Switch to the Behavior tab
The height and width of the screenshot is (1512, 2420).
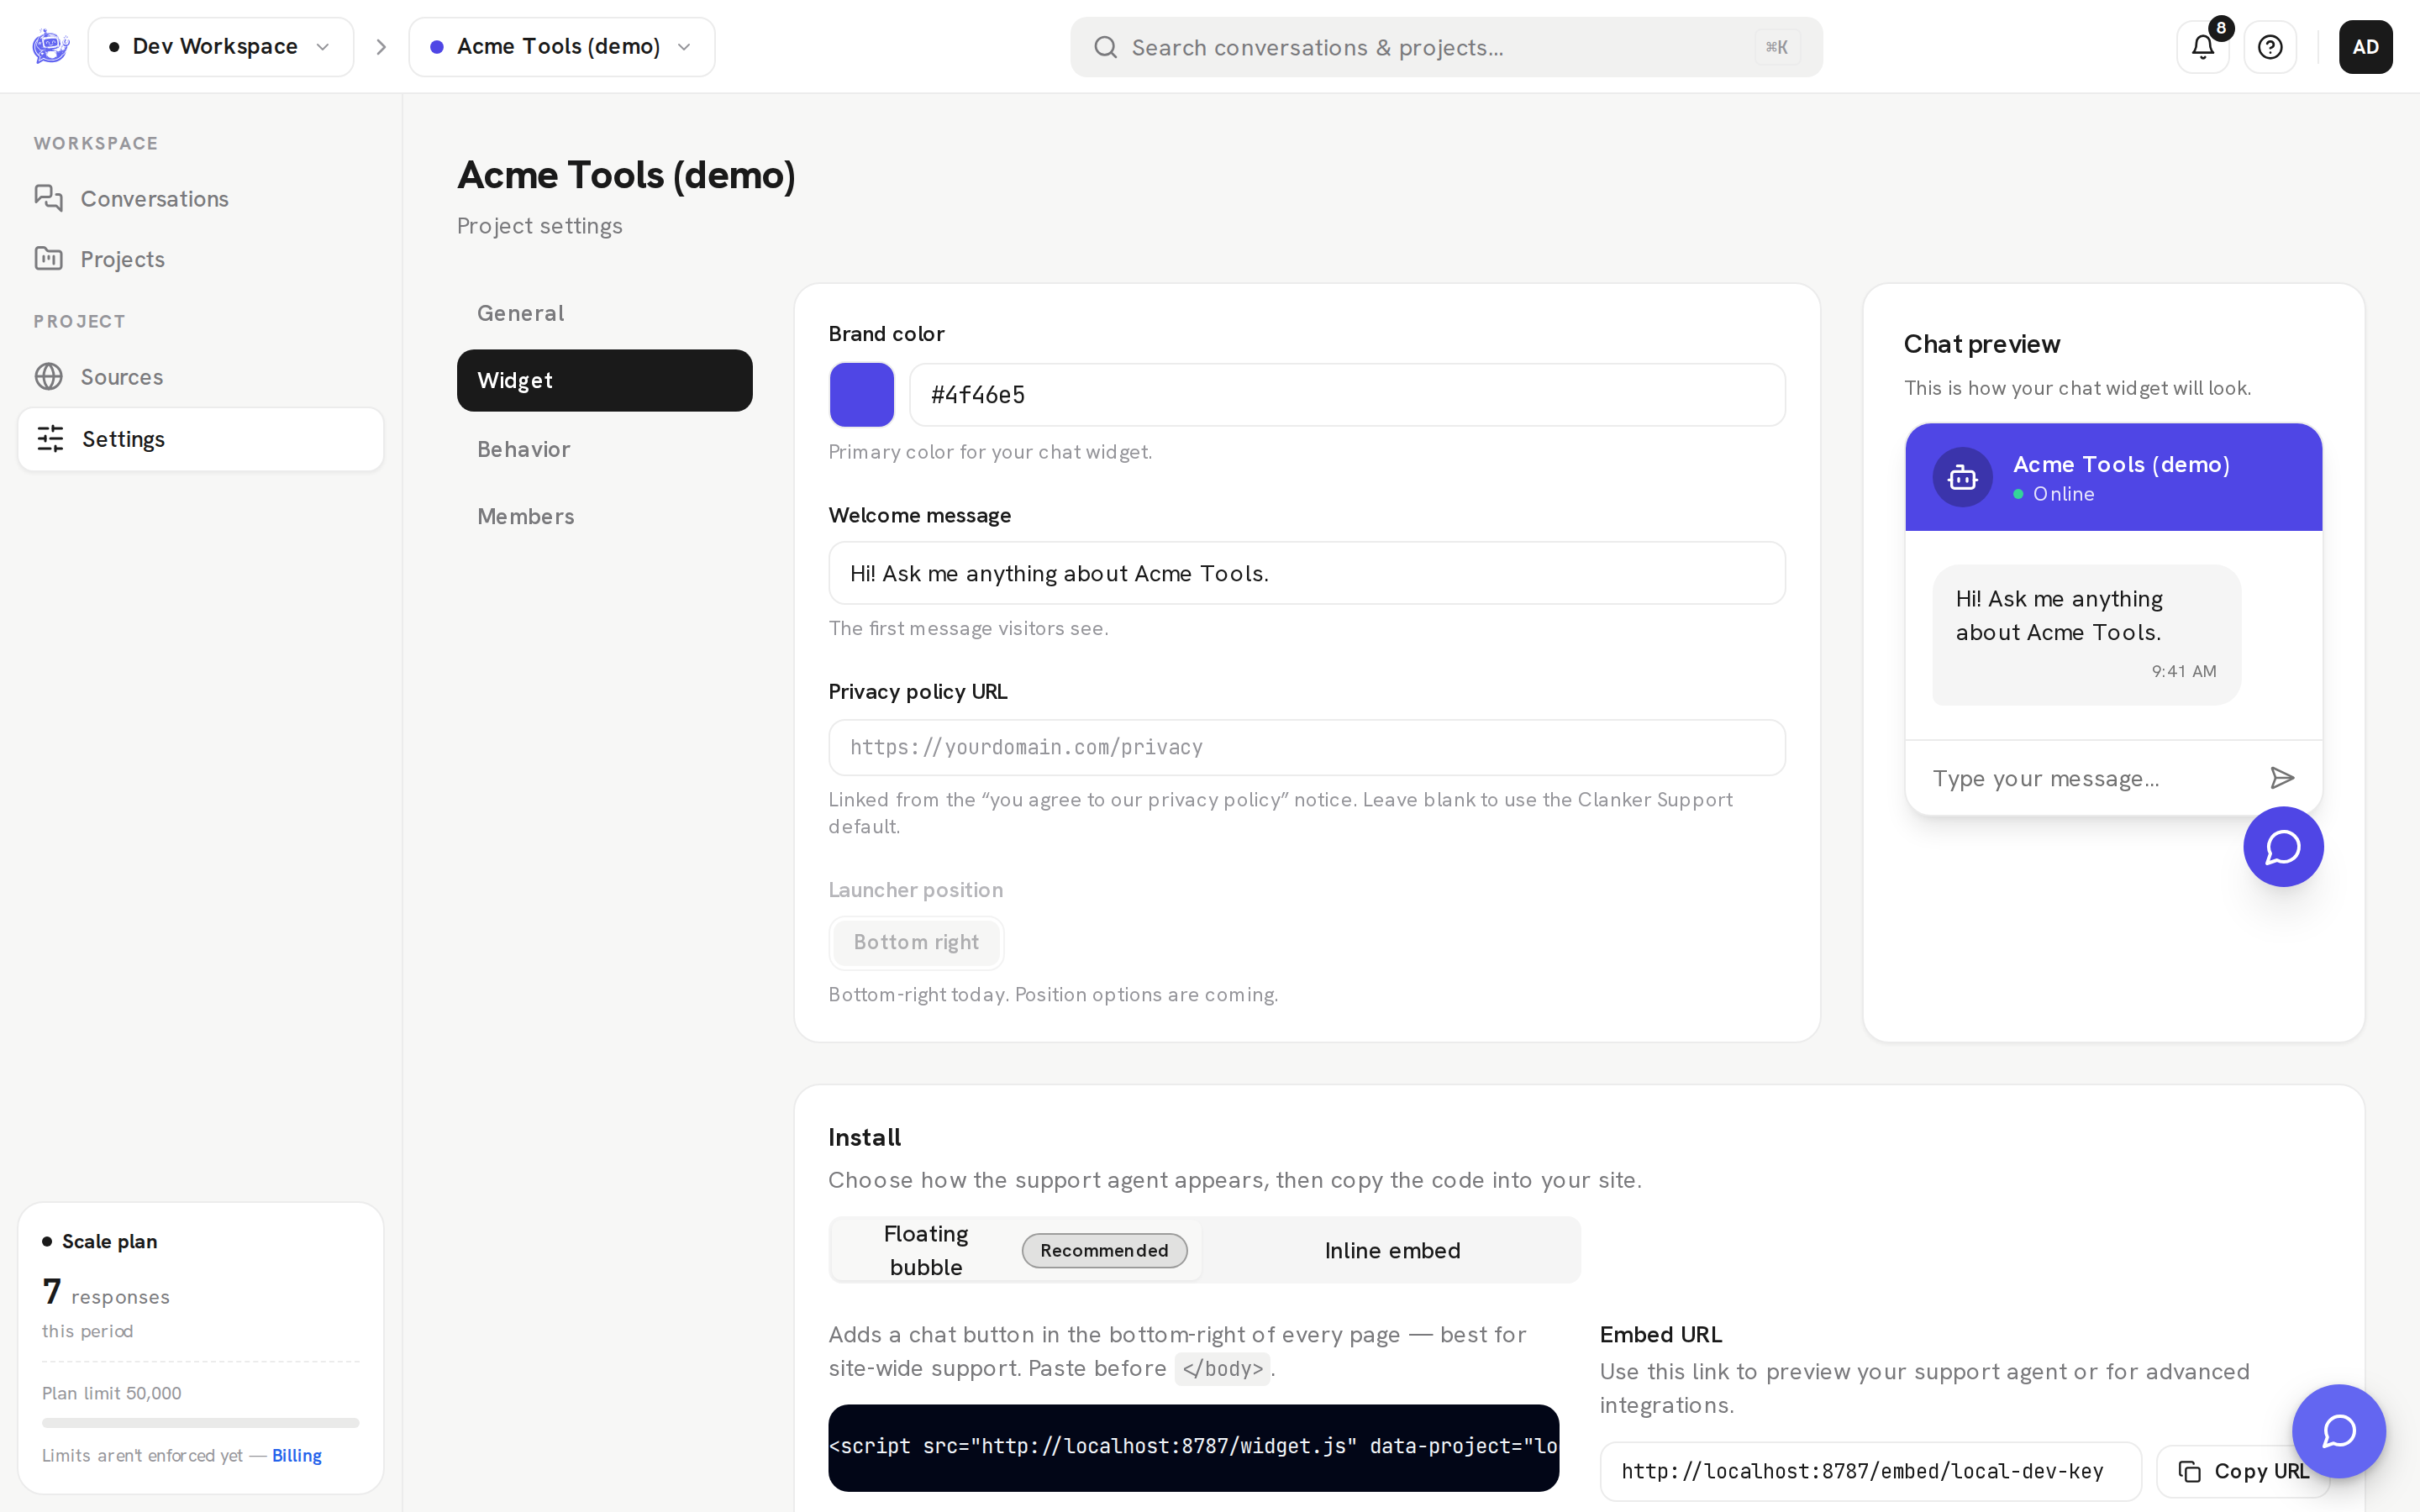pos(604,449)
